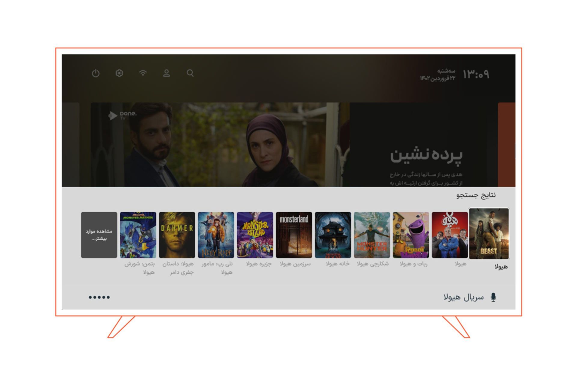Open the Wi-Fi network icon
Image resolution: width=577 pixels, height=385 pixels.
tap(143, 73)
